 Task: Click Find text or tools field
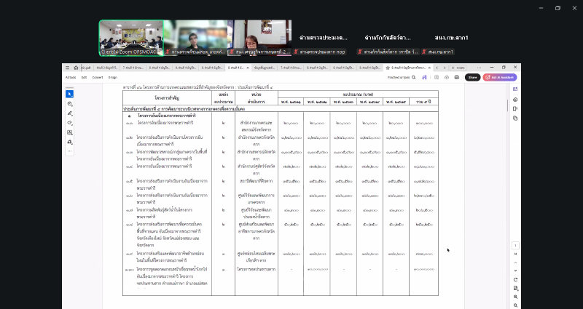pyautogui.click(x=402, y=78)
